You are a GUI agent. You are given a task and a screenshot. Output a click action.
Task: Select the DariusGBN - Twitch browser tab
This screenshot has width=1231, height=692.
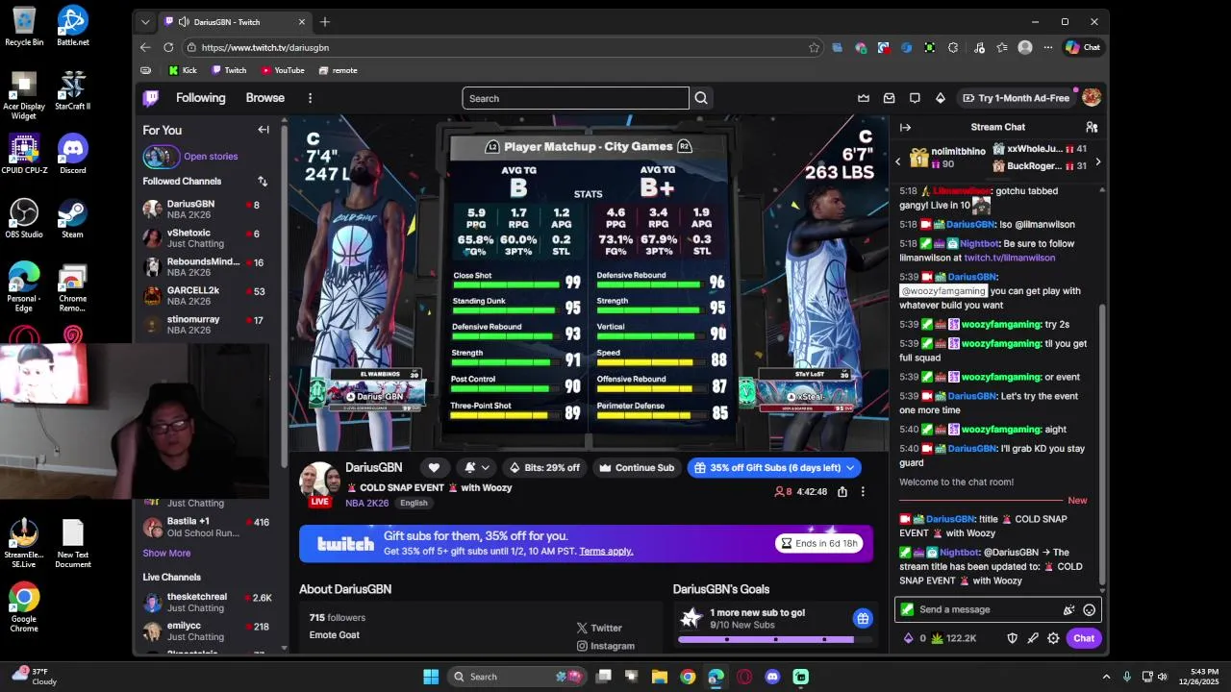tap(235, 21)
